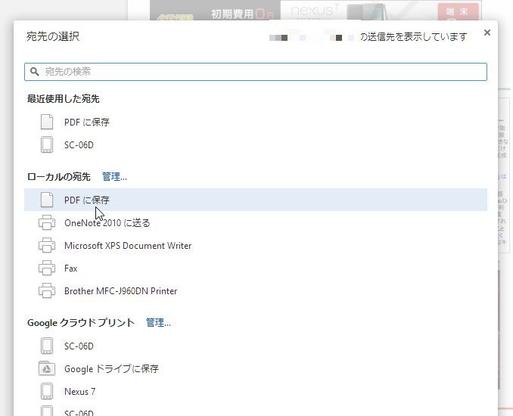
Task: Click printer icon for Fax
Action: pyautogui.click(x=47, y=269)
